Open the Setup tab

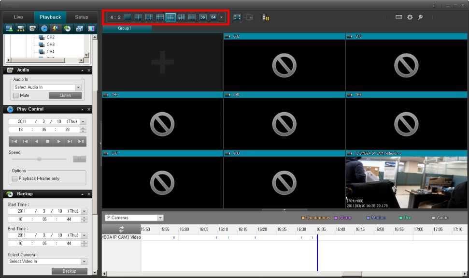[82, 17]
